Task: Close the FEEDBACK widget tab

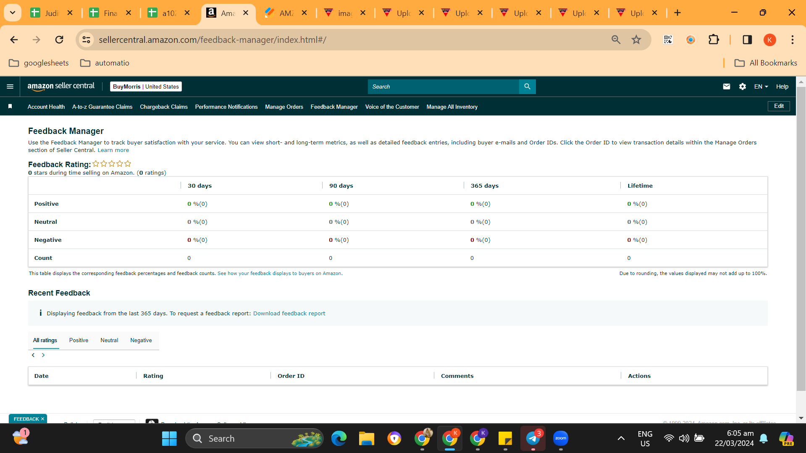Action: (x=42, y=419)
